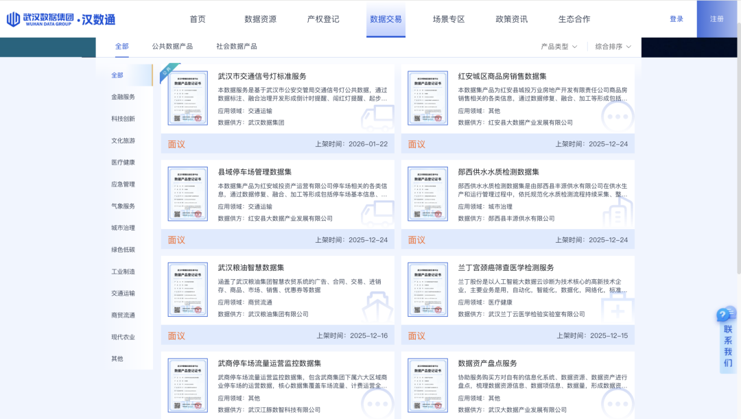Open the 郧西供水水质检测数据集 title
741x419 pixels.
point(498,172)
